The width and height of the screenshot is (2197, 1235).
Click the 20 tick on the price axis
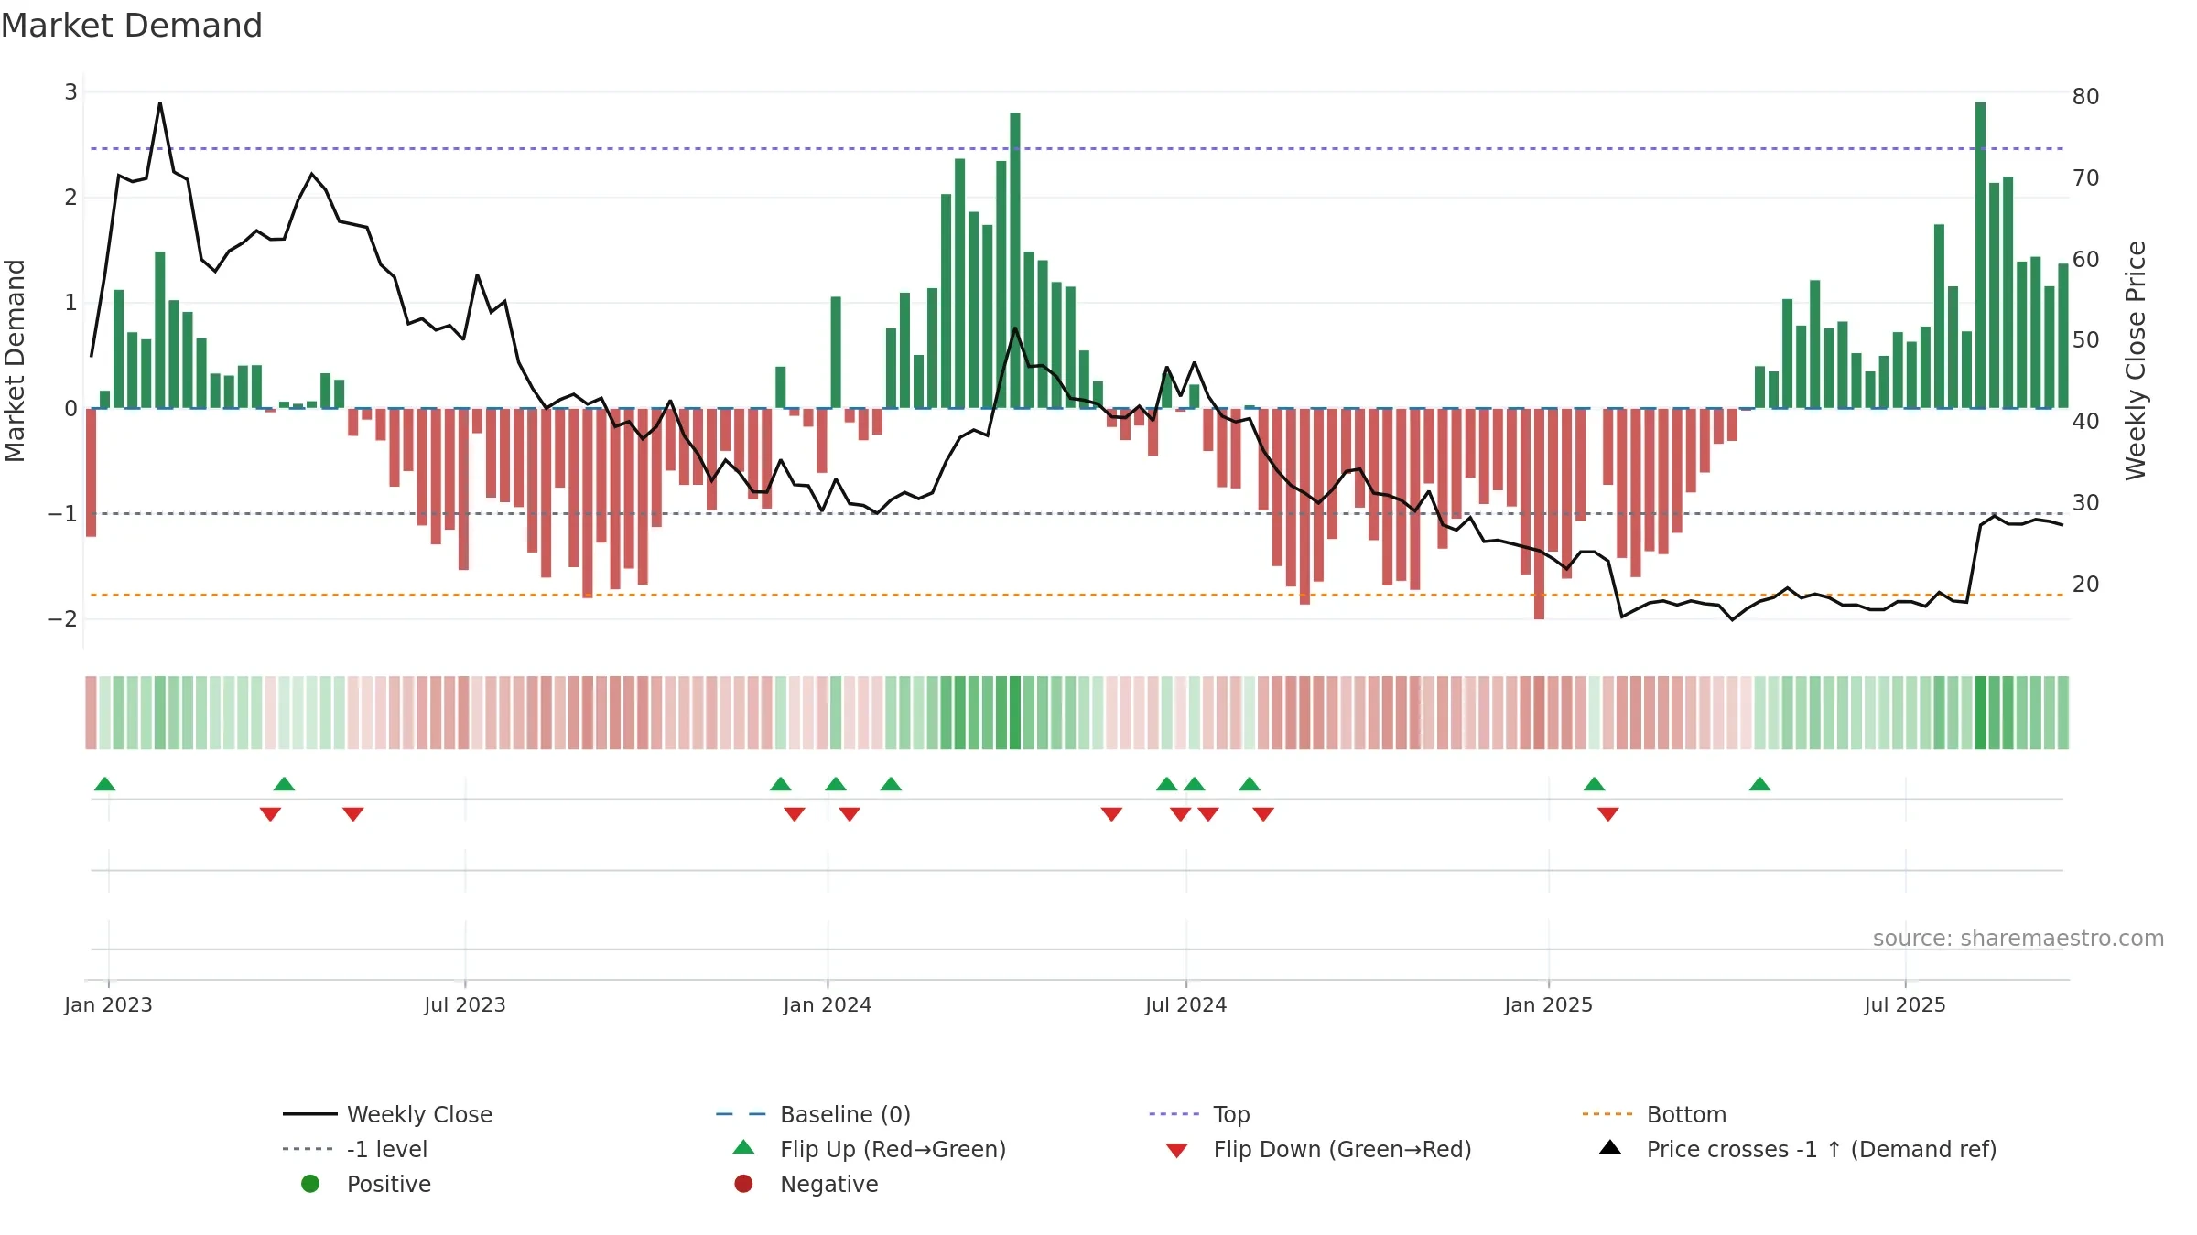pyautogui.click(x=2086, y=585)
